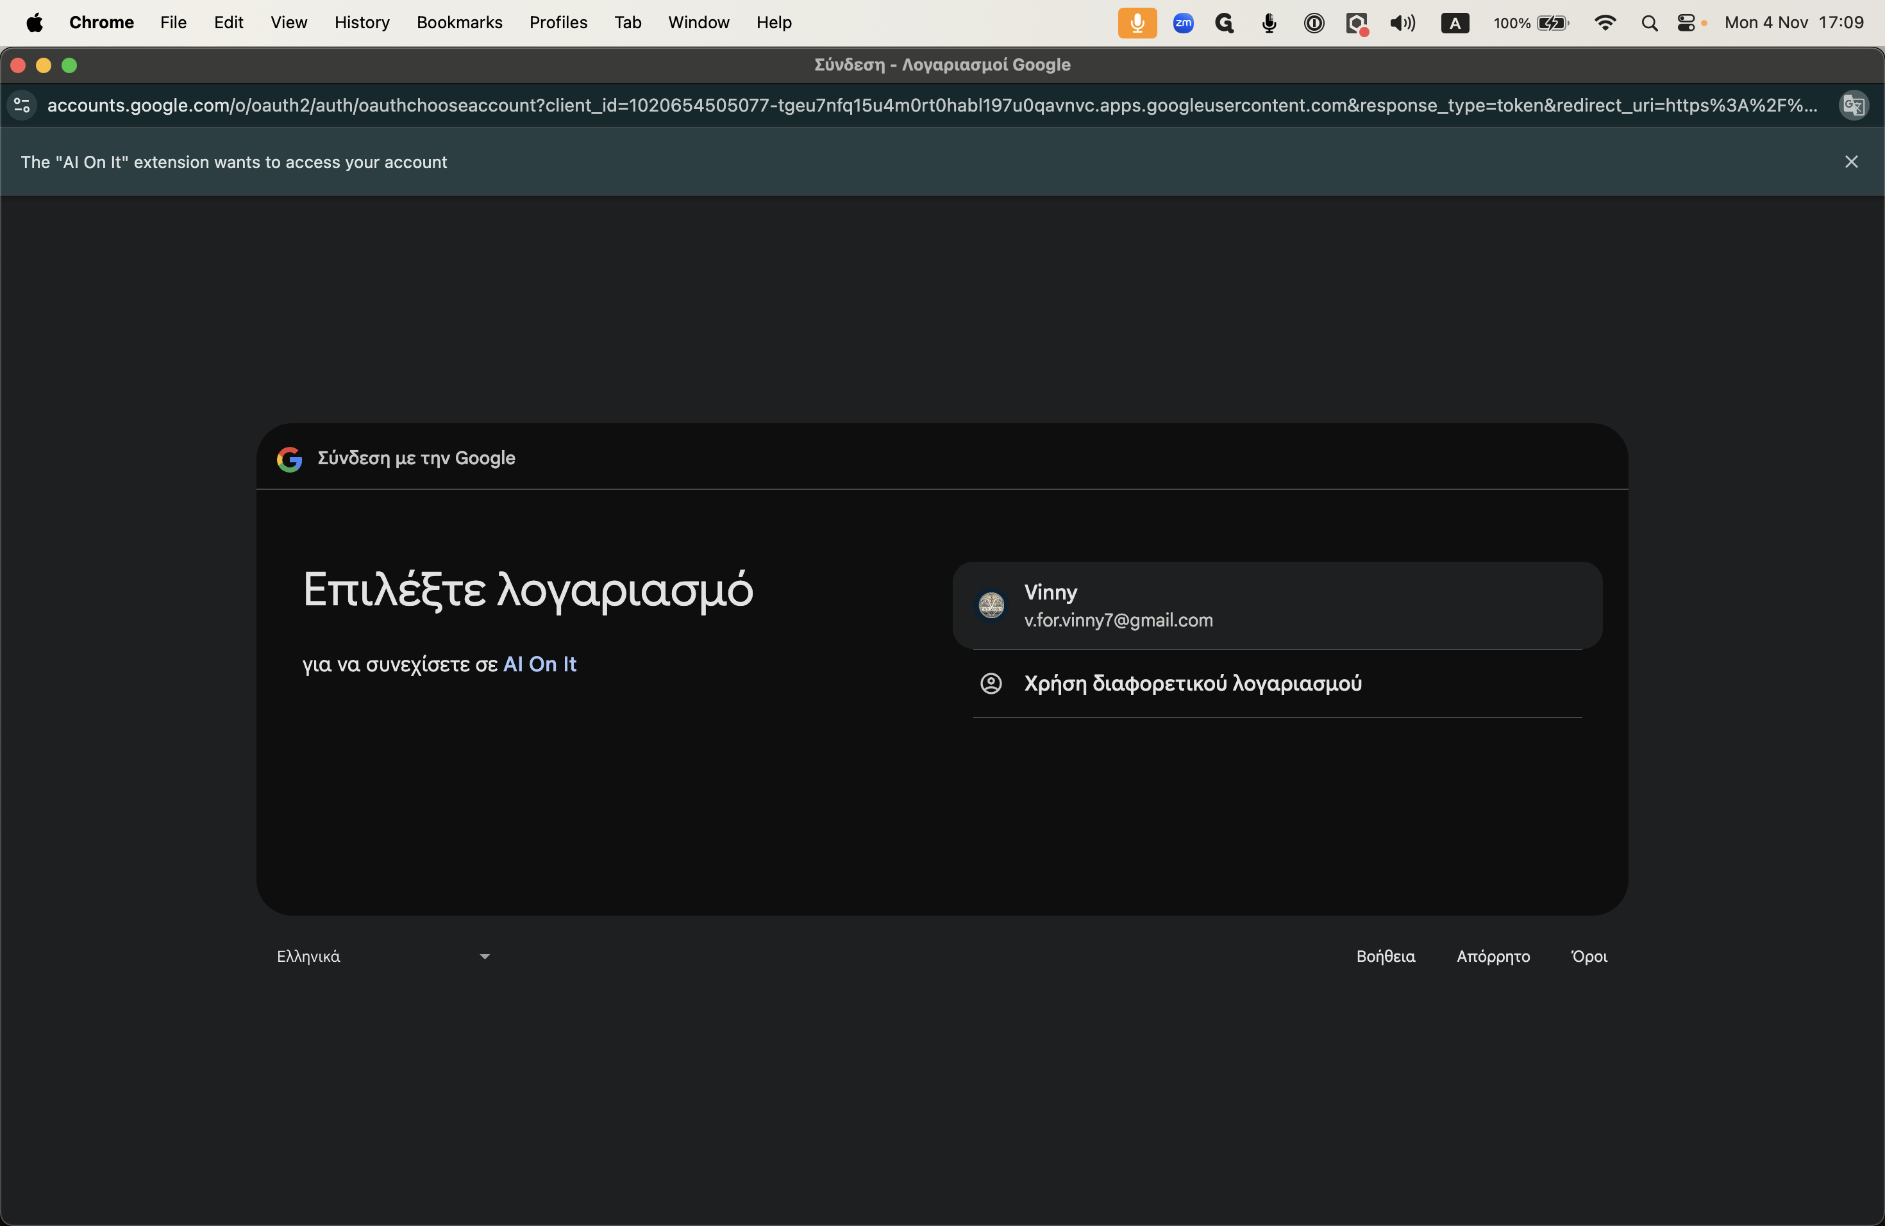Image resolution: width=1885 pixels, height=1226 pixels.
Task: Open the View menu
Action: [289, 22]
